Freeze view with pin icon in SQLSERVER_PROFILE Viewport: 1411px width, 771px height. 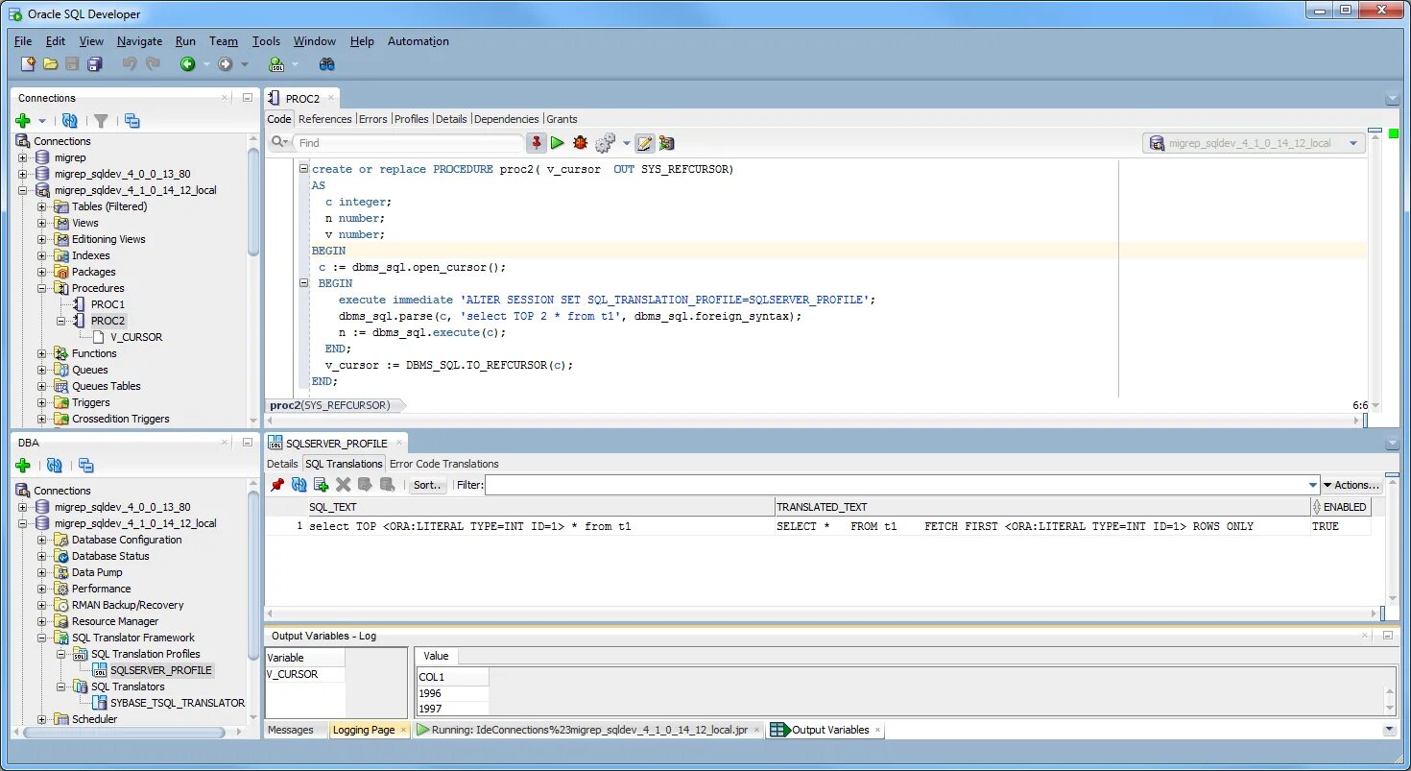[x=277, y=485]
